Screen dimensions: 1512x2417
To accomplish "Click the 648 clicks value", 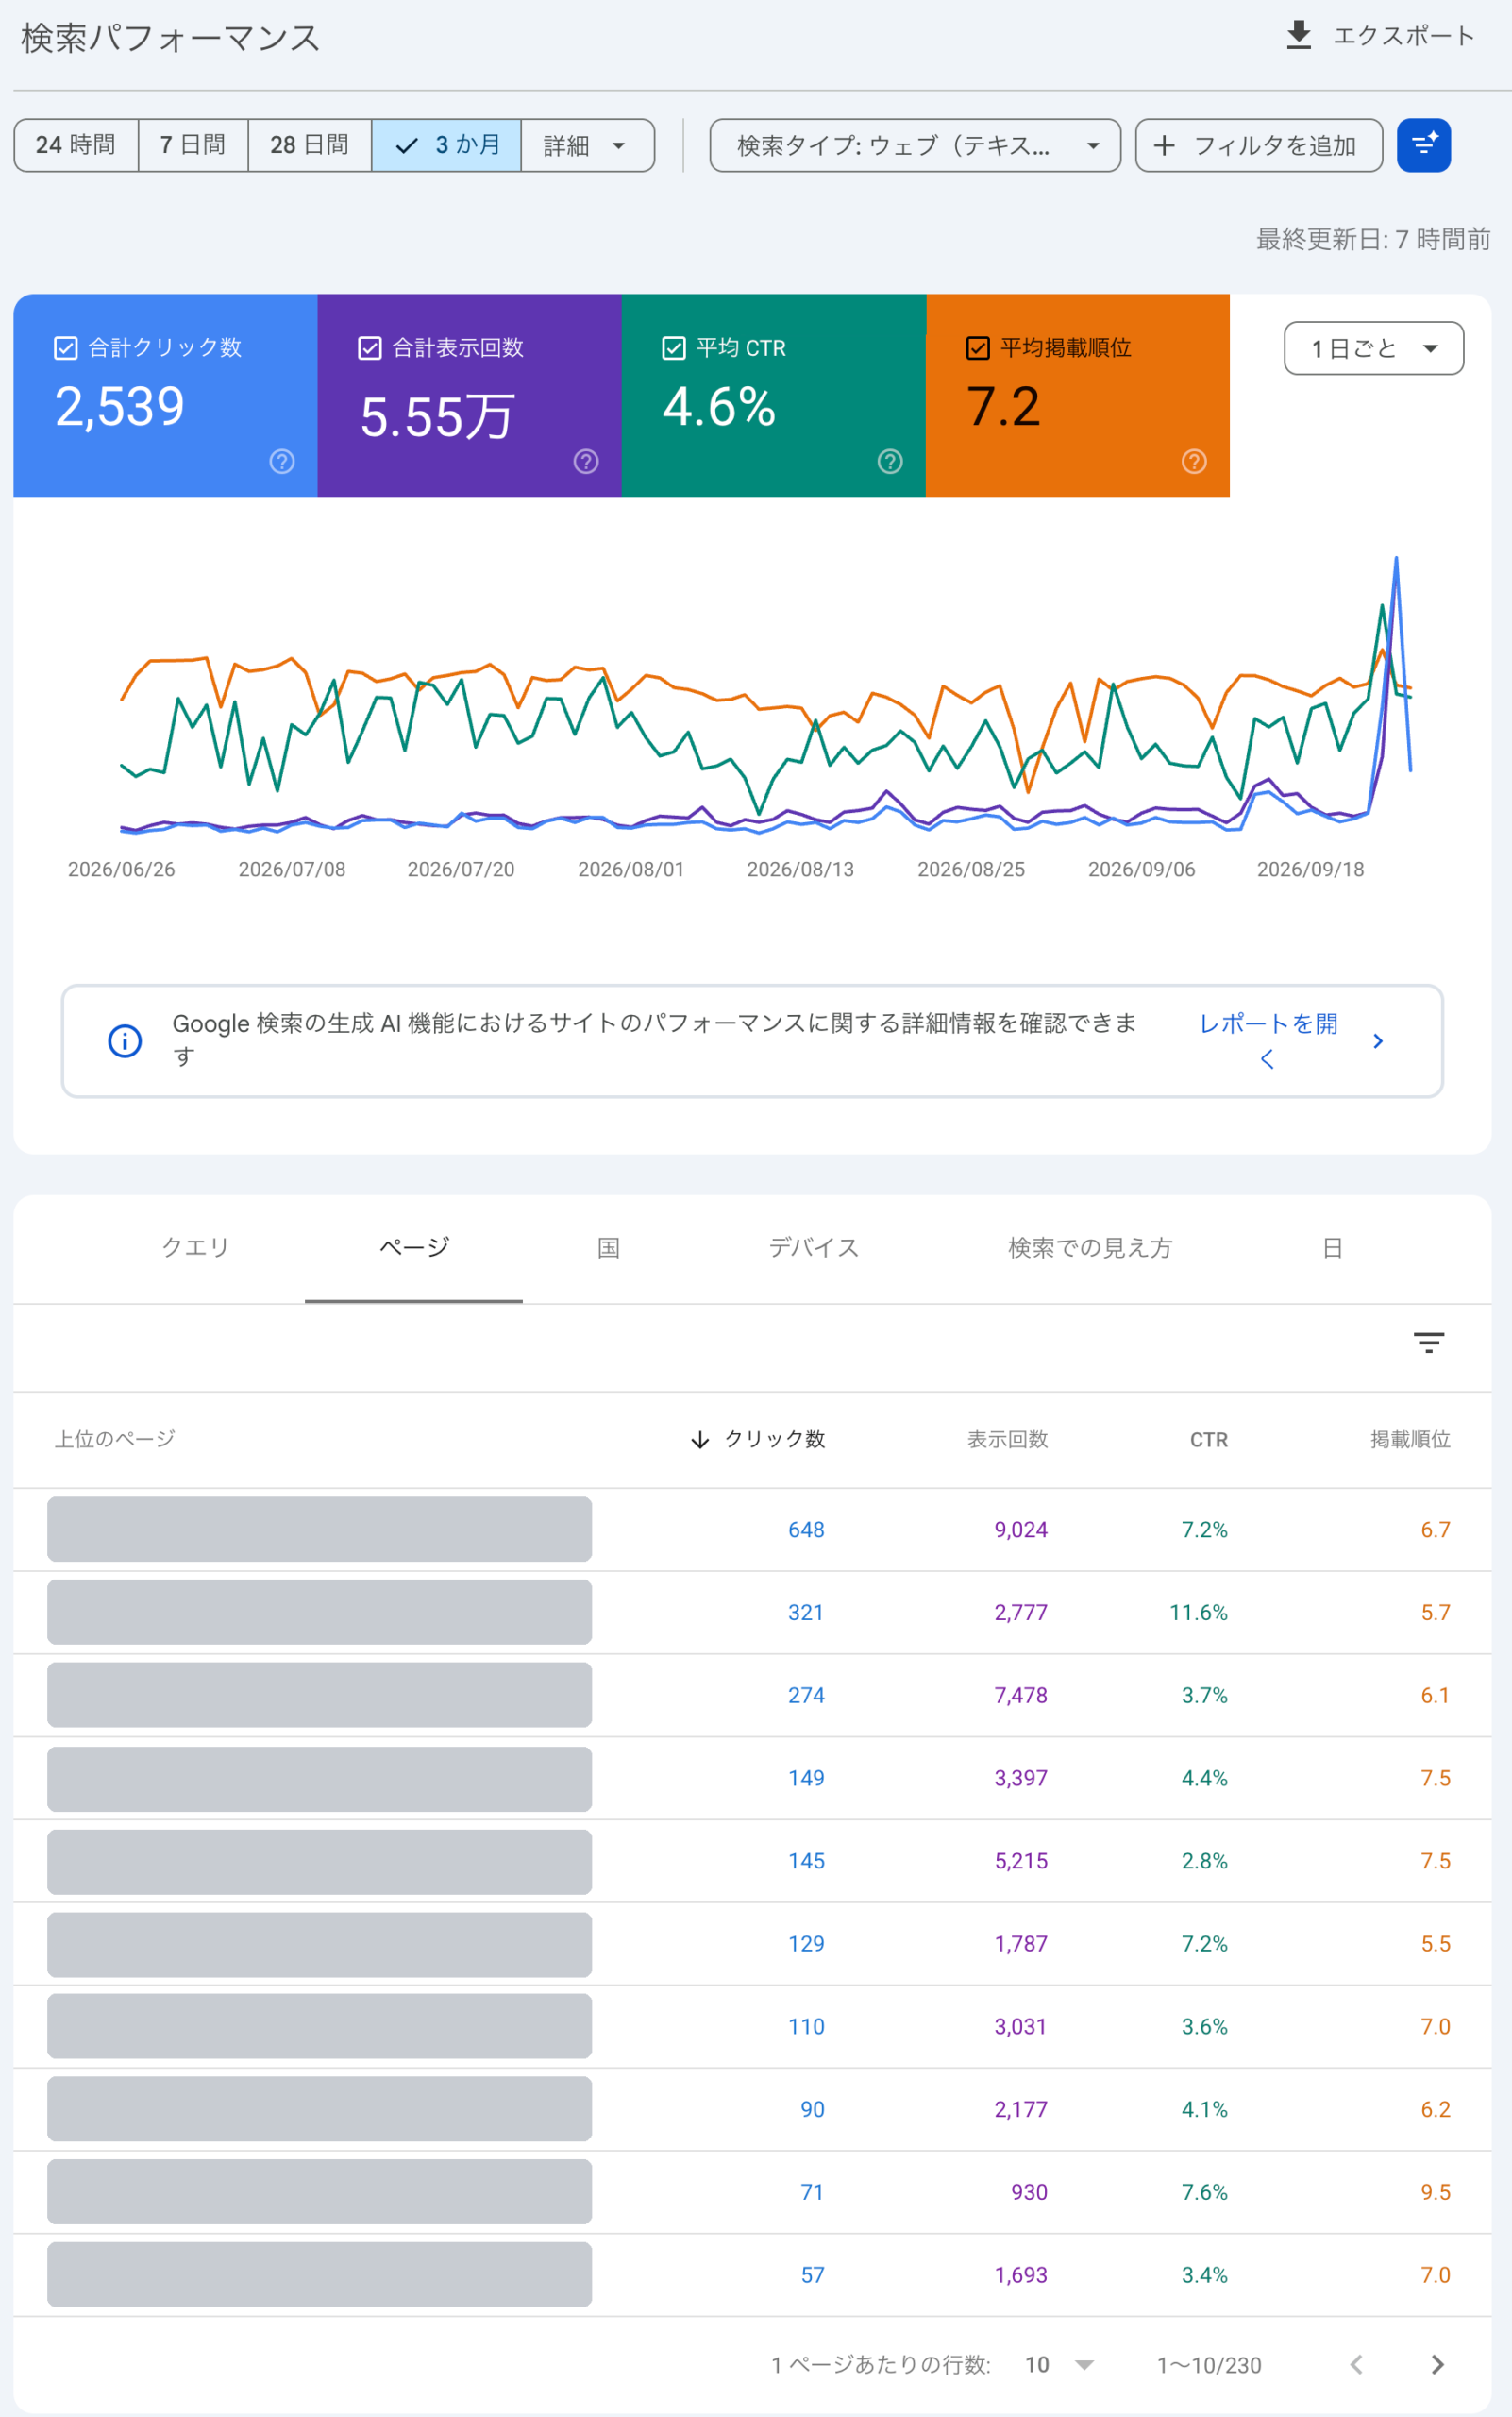I will [806, 1530].
